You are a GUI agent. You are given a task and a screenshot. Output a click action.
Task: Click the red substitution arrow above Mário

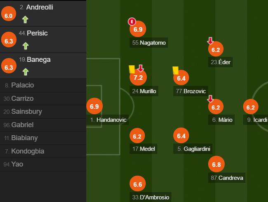(x=210, y=99)
